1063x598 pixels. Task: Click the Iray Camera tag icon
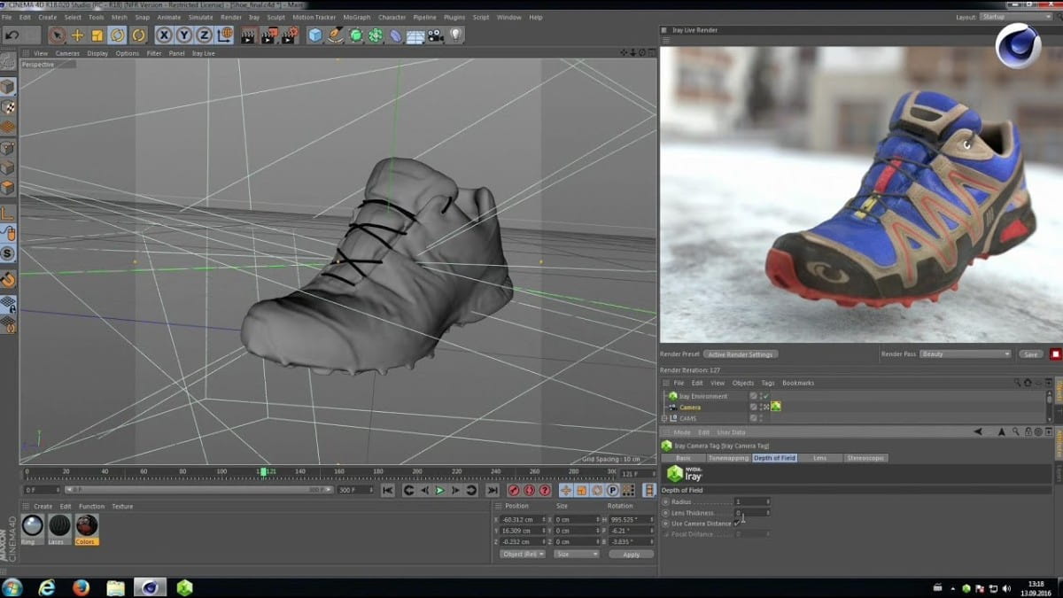point(776,407)
